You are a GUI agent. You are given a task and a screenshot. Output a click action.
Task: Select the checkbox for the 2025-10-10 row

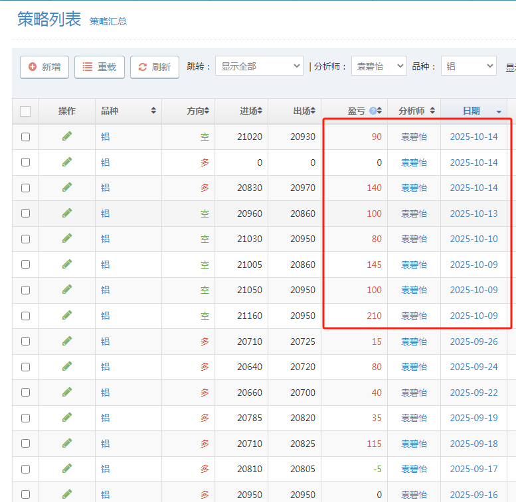[25, 239]
